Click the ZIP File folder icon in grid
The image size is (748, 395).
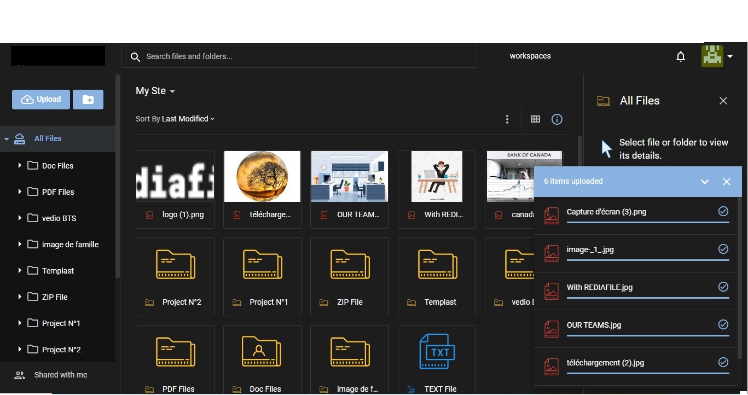pos(350,265)
